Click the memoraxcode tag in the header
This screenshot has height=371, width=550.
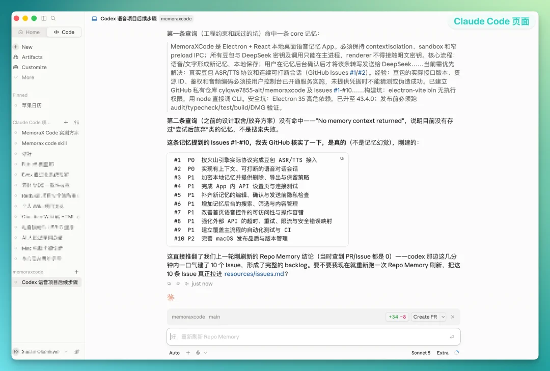tap(176, 19)
